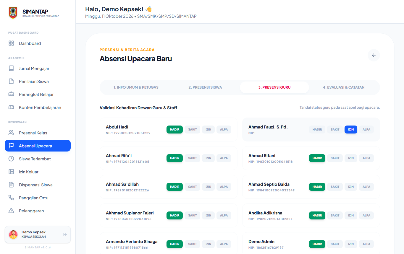Set Andika Adikrisna to SAKIT
404x254 pixels.
335,216
